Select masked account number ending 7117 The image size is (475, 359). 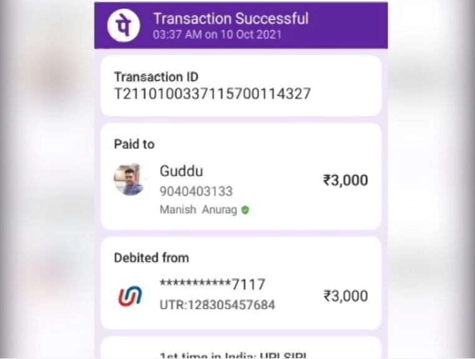[x=213, y=284]
